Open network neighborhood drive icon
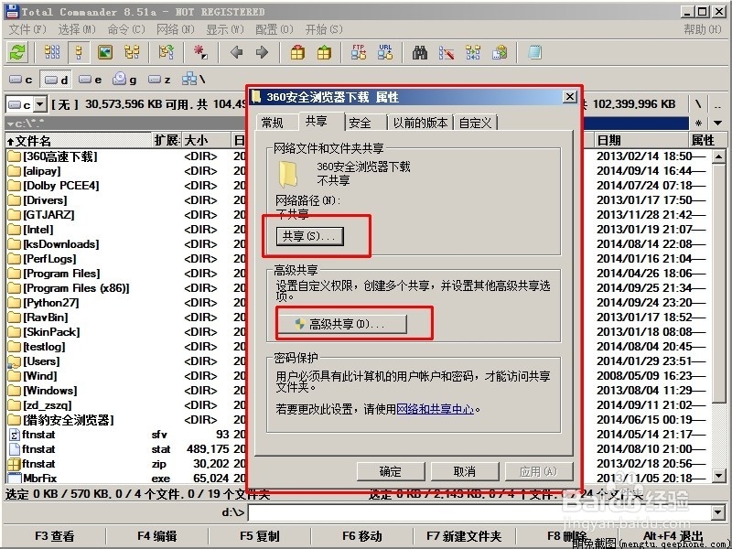The width and height of the screenshot is (732, 549). [193, 80]
